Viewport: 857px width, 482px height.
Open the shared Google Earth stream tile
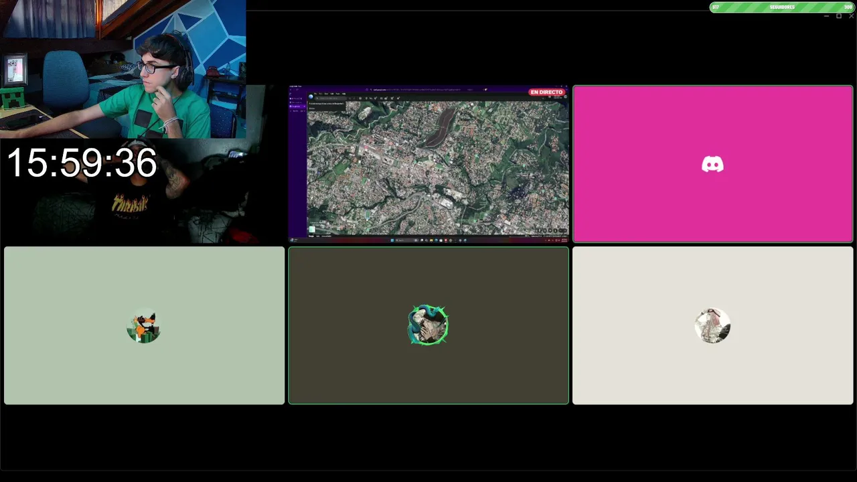pos(428,164)
